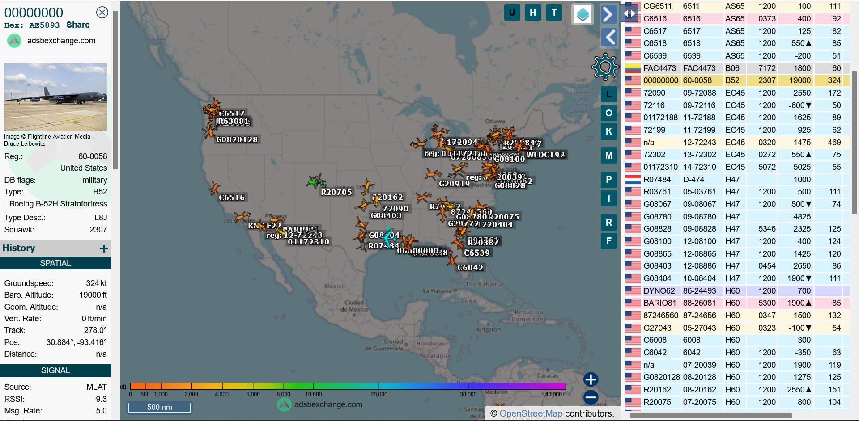Click the 30,000 ft purple altitude segment

468,386
